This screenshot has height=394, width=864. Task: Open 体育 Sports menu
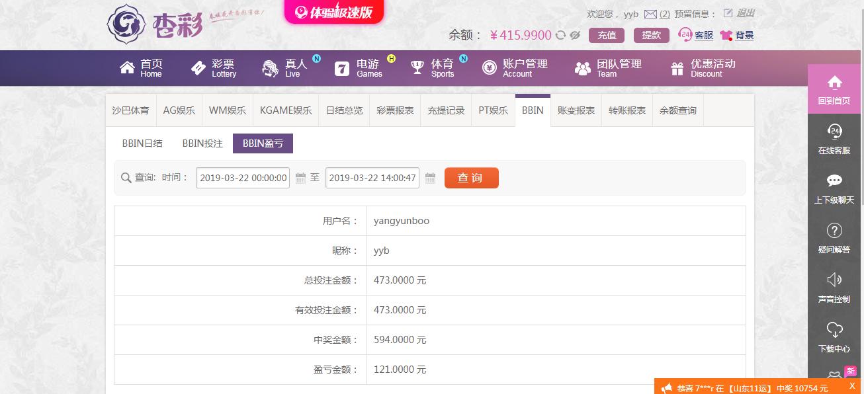click(433, 68)
